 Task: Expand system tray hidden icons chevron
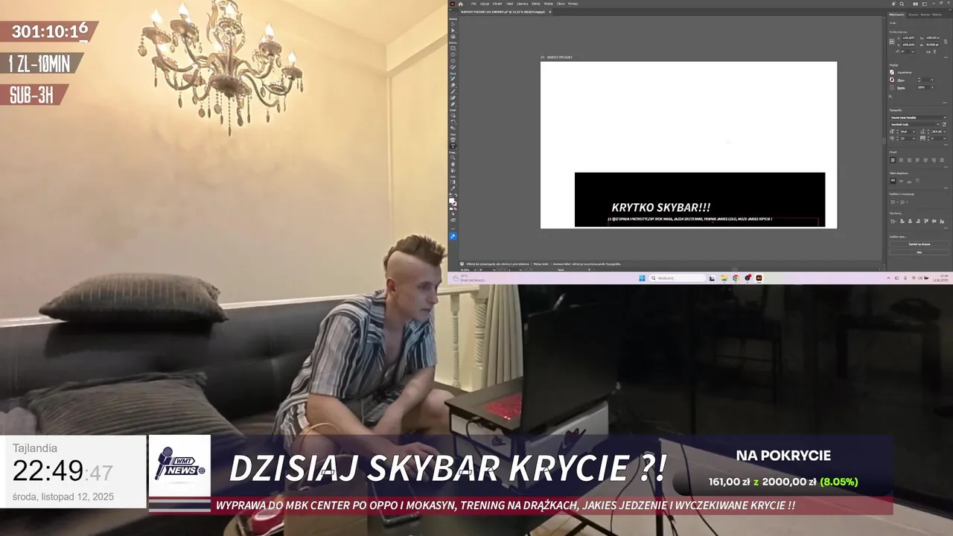tap(888, 278)
